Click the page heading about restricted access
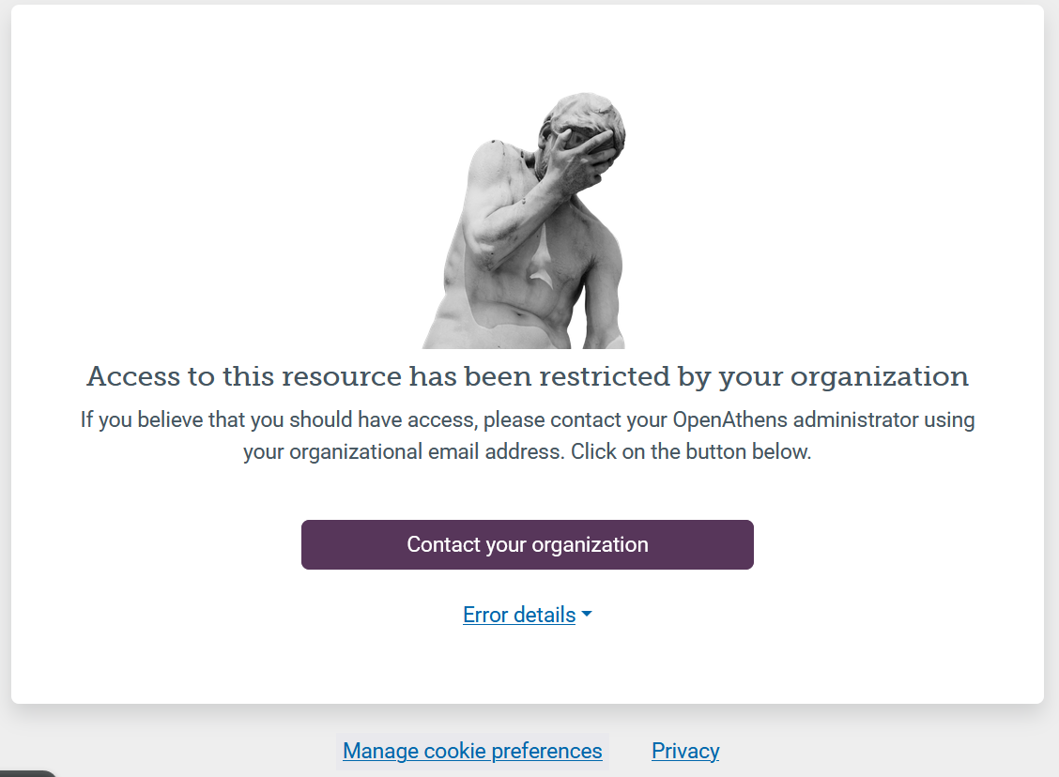1059x777 pixels. (527, 376)
